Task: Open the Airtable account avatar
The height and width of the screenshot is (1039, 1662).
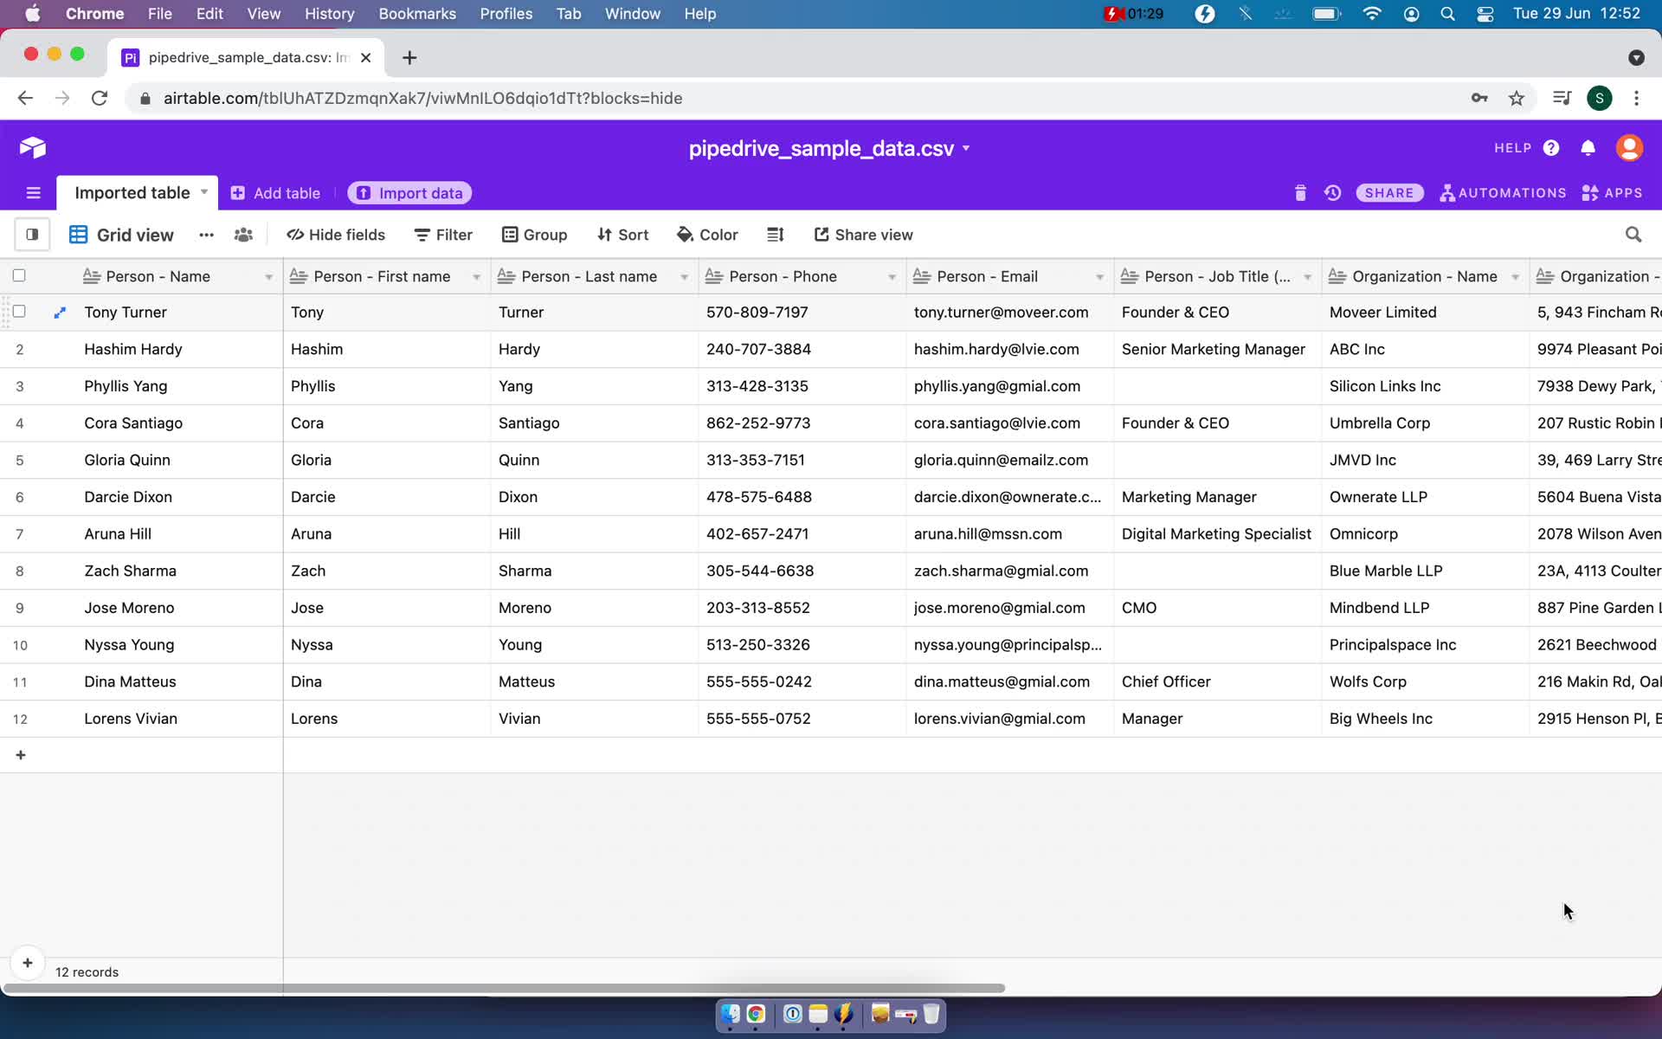Action: coord(1630,148)
